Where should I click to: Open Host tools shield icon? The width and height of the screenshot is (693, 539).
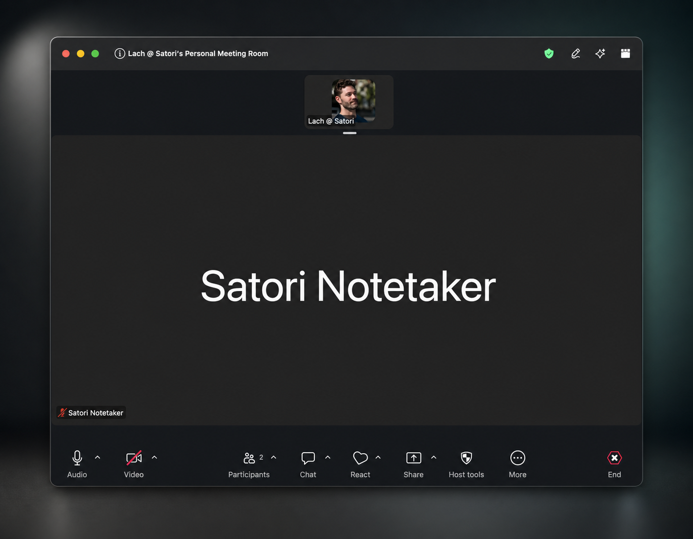pyautogui.click(x=466, y=458)
